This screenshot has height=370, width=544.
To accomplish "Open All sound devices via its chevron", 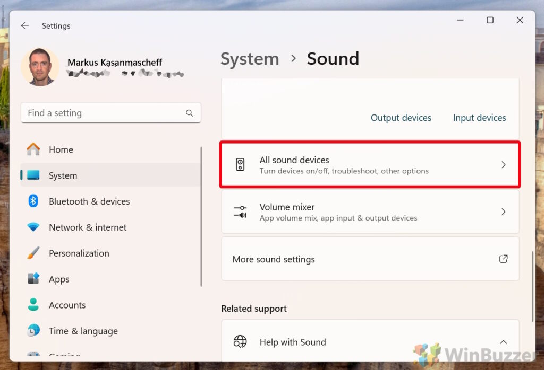I will point(503,164).
